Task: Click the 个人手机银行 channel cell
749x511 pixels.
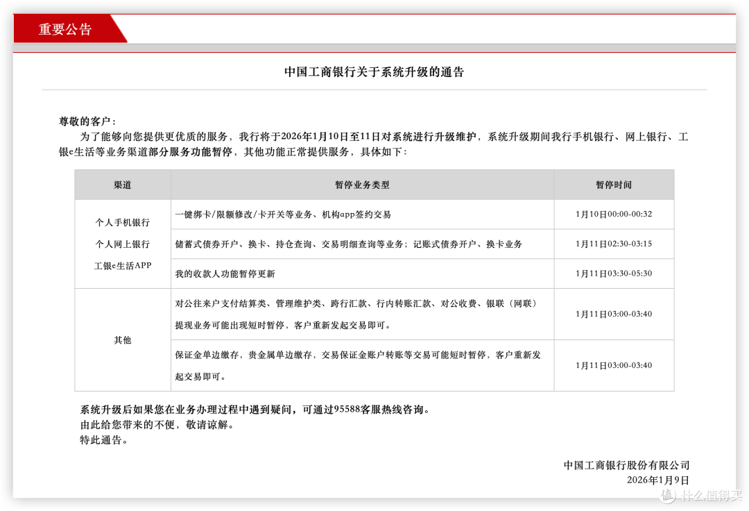Action: coord(123,222)
